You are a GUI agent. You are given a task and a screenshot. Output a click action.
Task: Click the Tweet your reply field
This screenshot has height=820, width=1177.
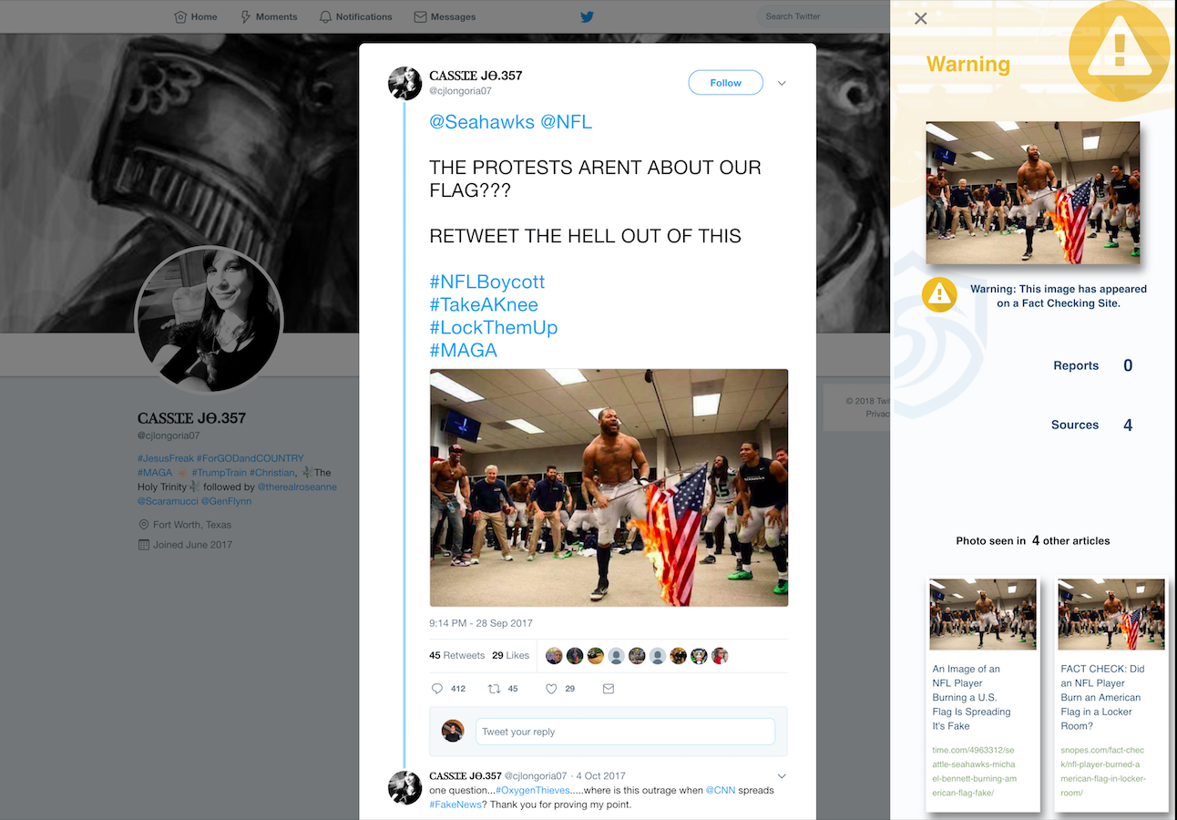tap(625, 732)
